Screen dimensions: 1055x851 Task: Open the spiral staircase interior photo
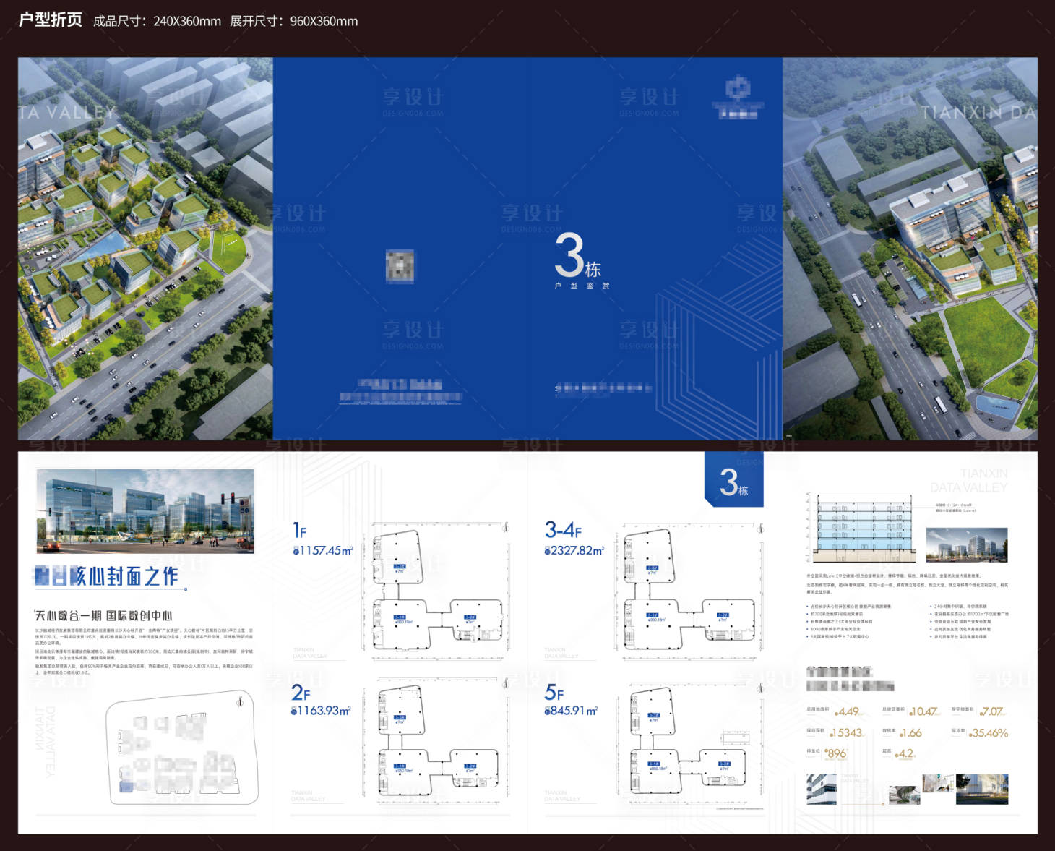click(x=904, y=795)
